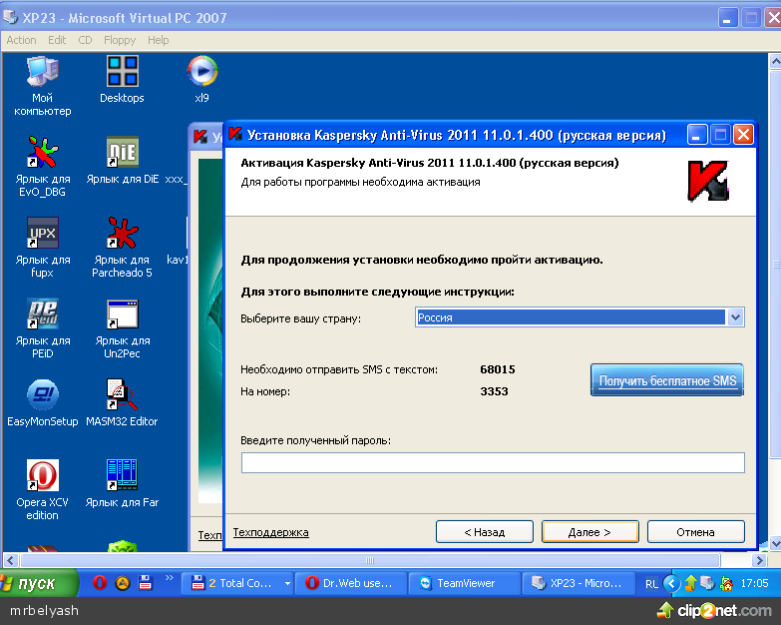
Task: Open the Total Commander taskbar group dropdown
Action: 287,583
